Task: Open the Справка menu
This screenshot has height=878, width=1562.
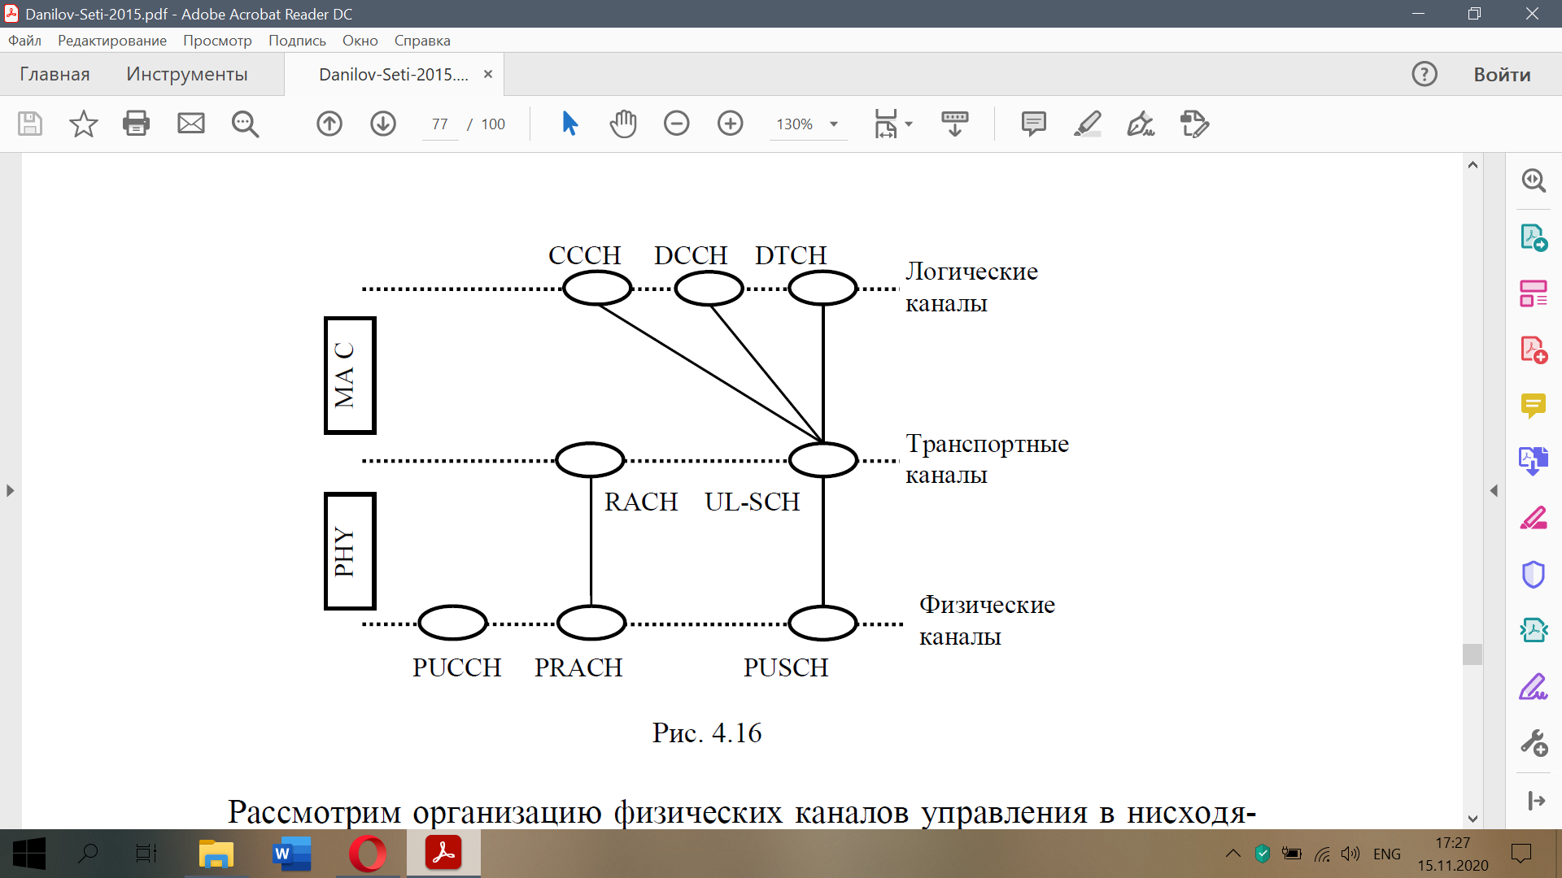Action: click(x=422, y=41)
